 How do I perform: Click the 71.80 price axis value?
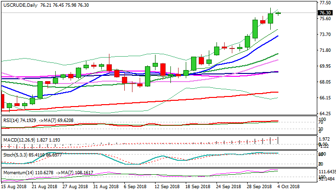click(x=324, y=50)
